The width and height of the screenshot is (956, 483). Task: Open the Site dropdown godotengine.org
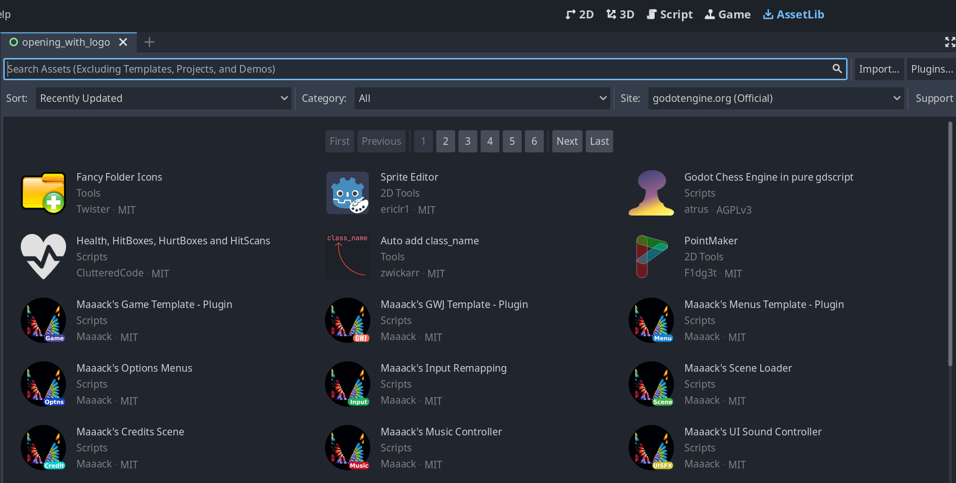776,98
